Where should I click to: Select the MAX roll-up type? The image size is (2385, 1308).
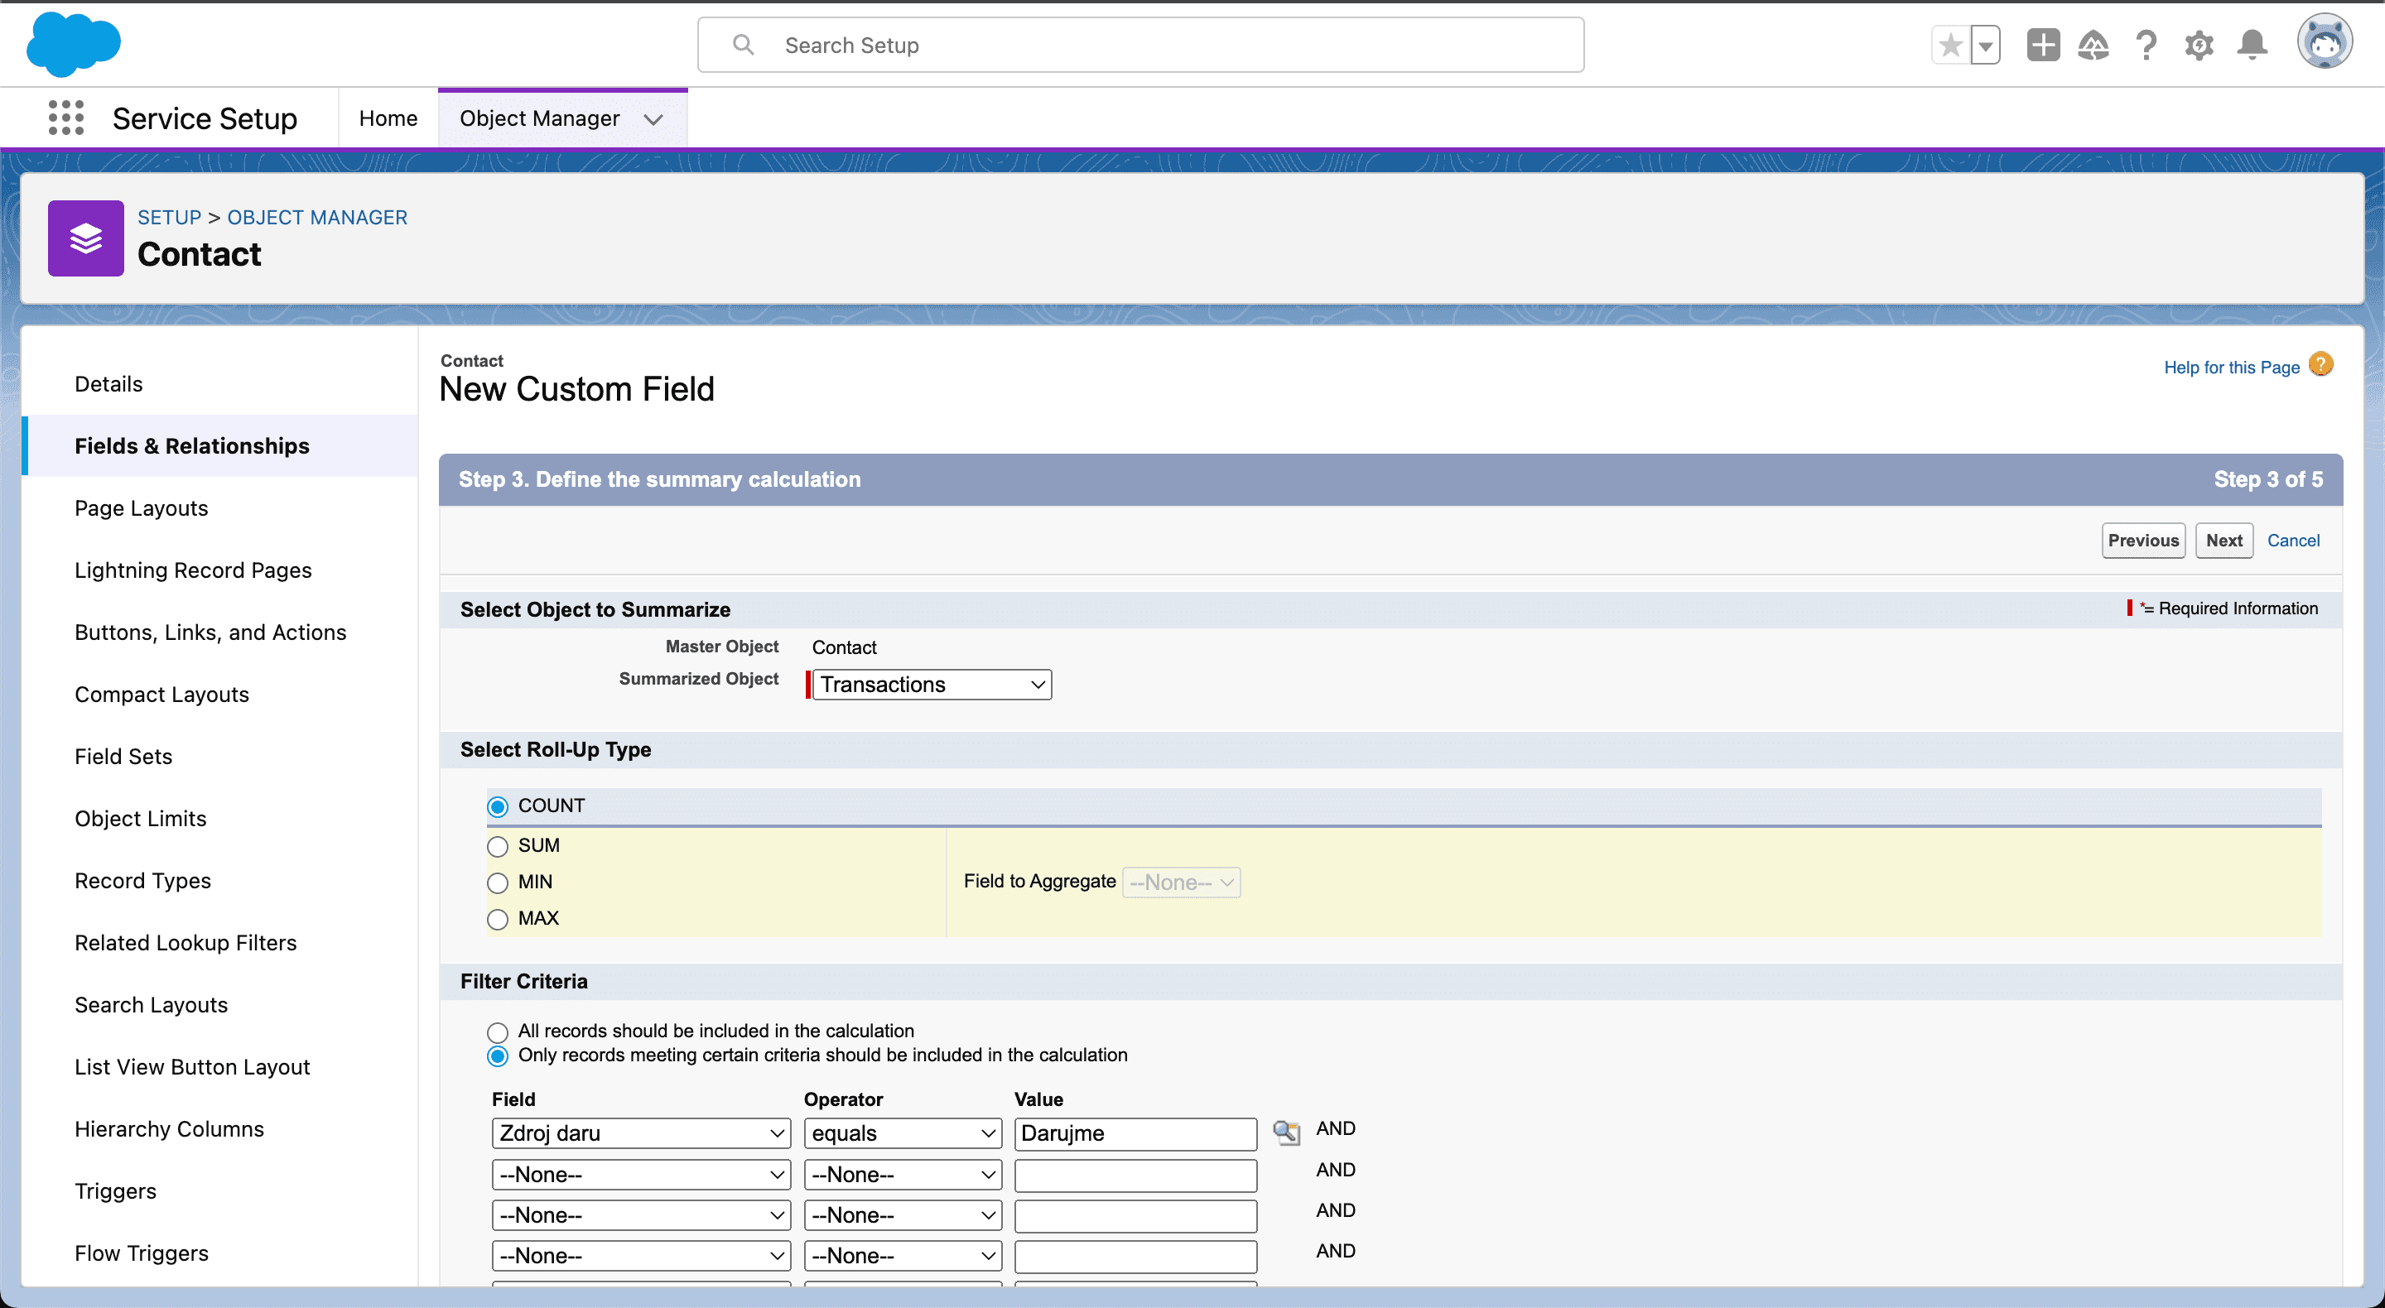[x=497, y=919]
